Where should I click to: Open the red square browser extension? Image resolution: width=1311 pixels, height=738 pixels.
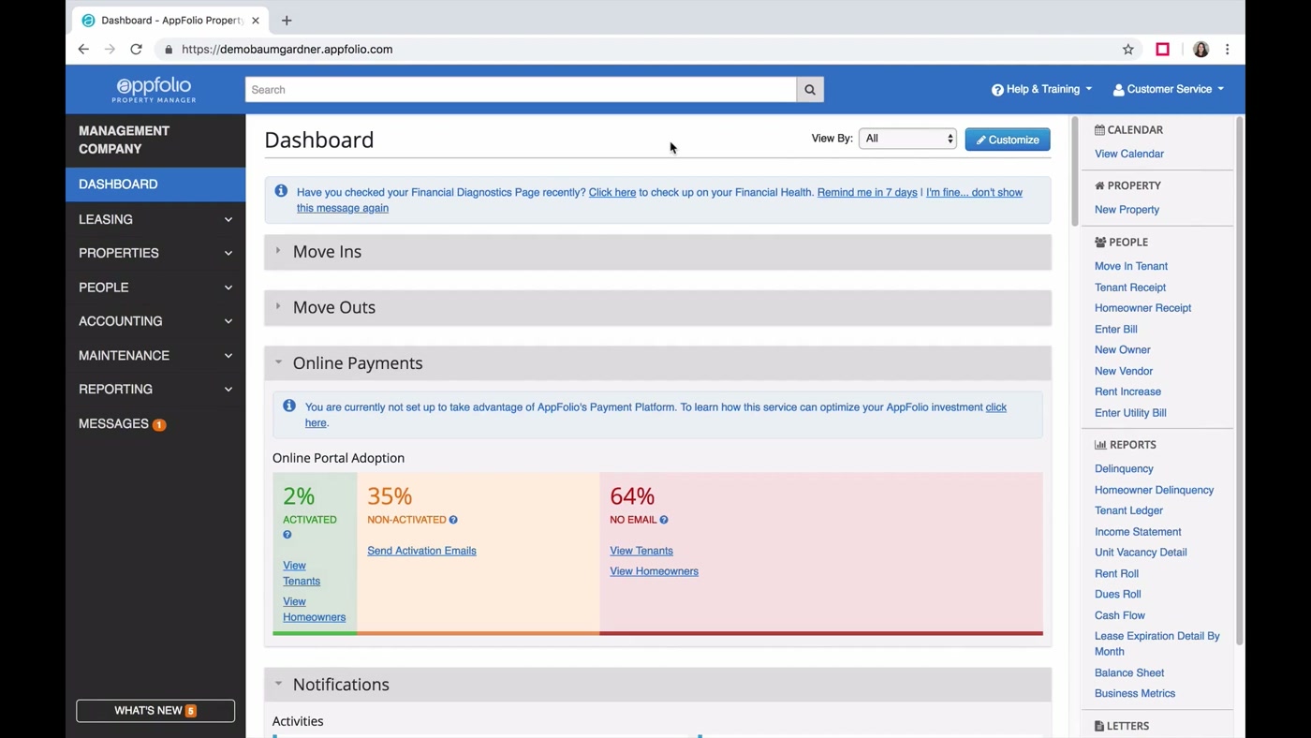point(1163,50)
